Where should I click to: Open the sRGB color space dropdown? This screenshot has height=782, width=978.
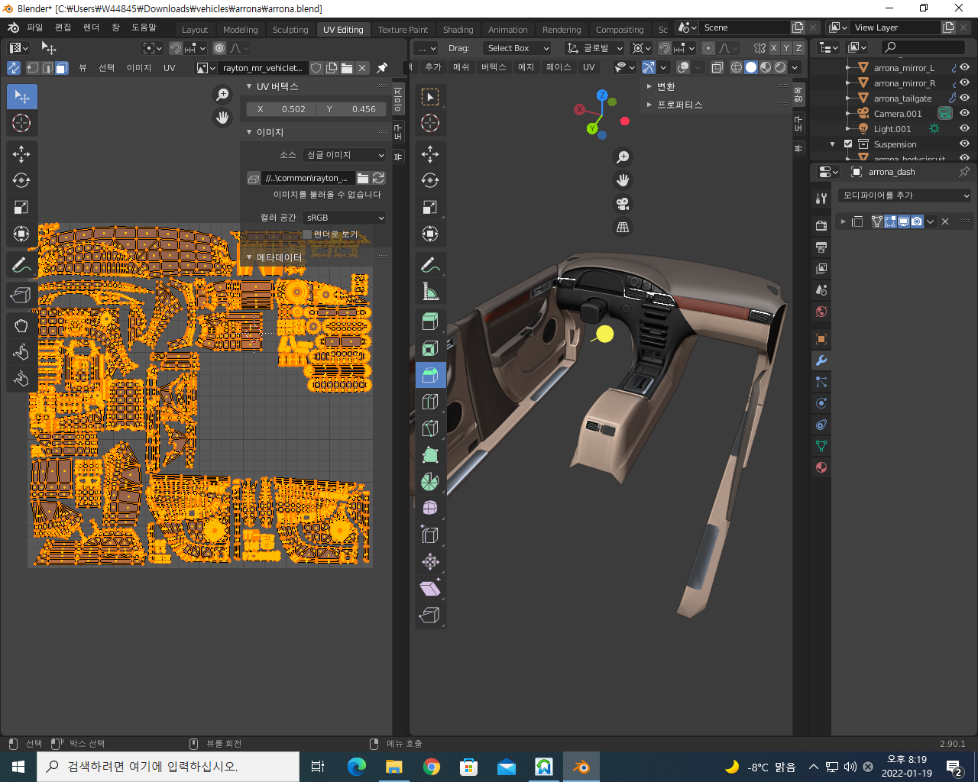pyautogui.click(x=345, y=218)
